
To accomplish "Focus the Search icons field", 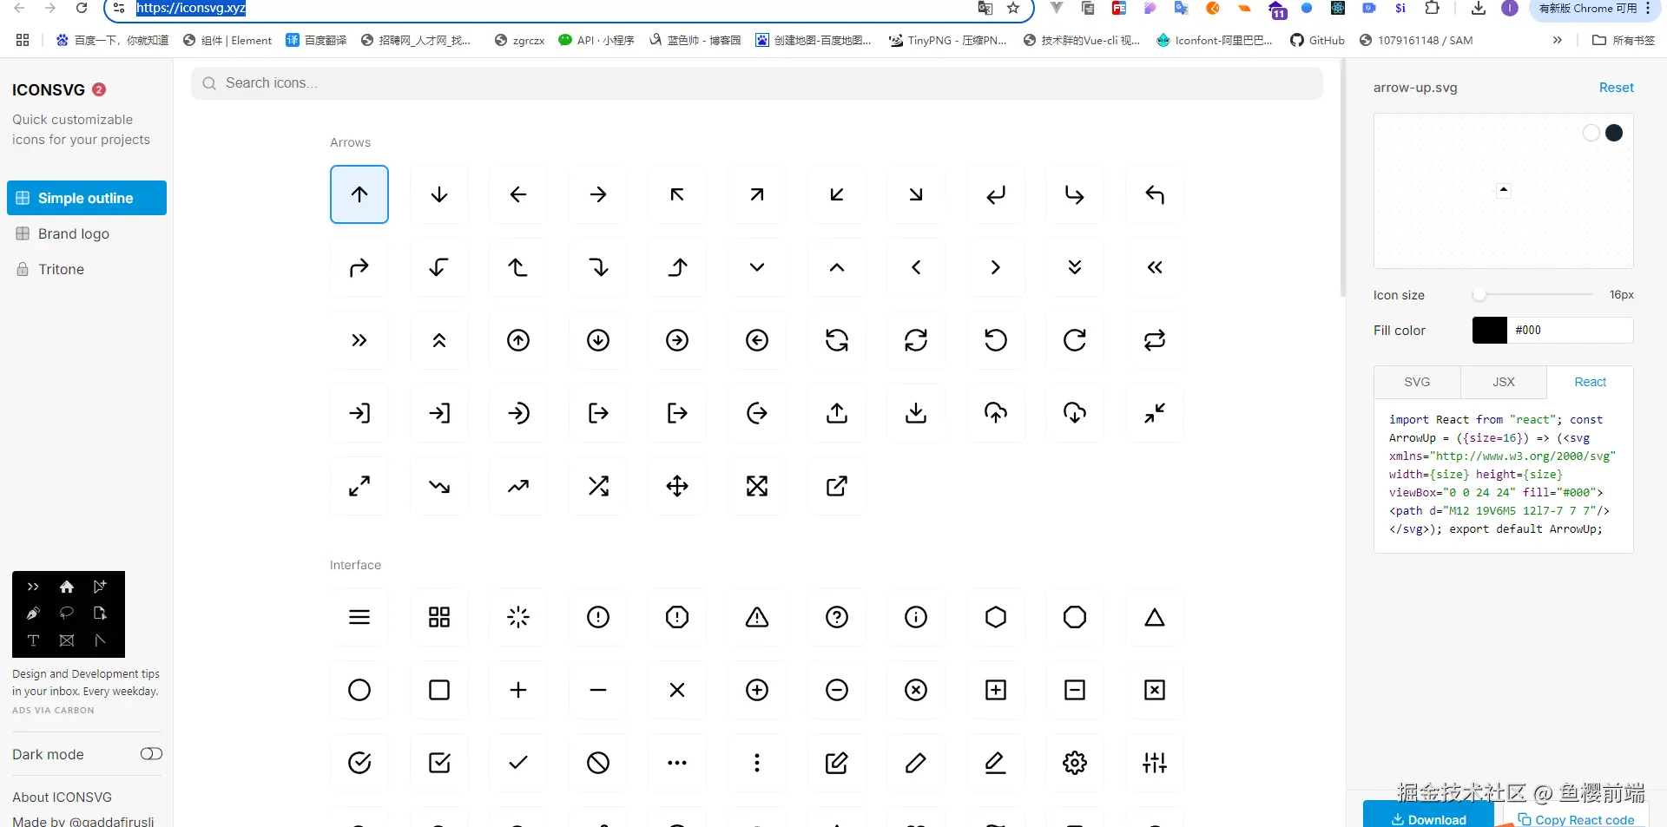I will tap(757, 83).
